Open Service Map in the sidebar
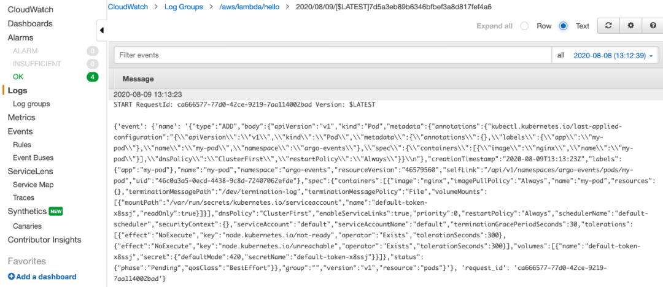 33,185
